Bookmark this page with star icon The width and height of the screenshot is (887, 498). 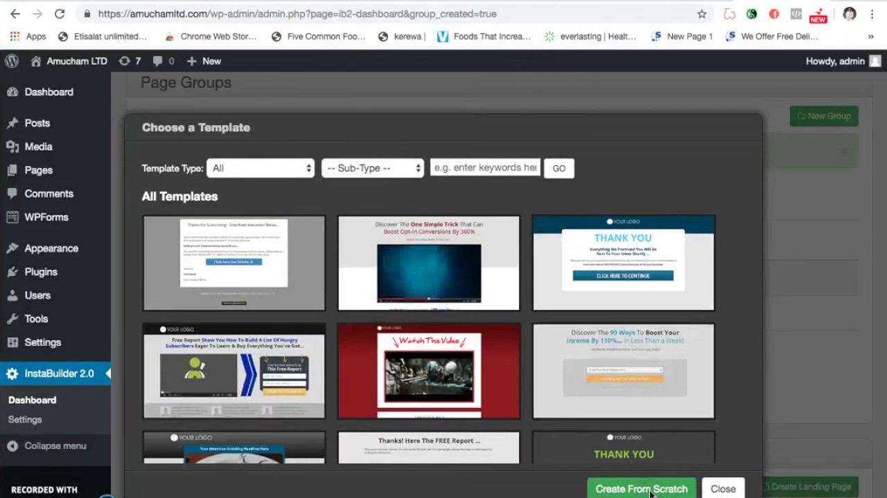[702, 14]
